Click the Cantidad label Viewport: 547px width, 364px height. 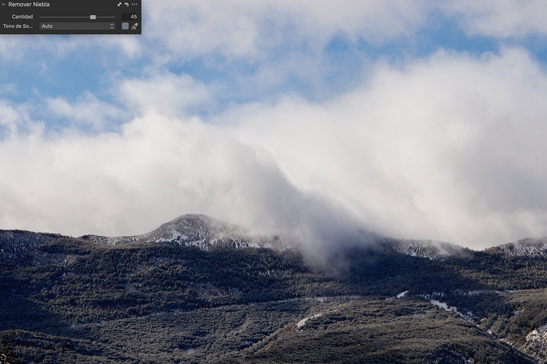22,17
